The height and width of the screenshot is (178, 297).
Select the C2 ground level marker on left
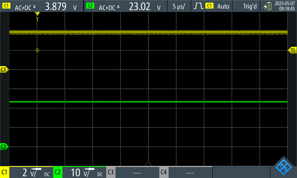[4, 146]
